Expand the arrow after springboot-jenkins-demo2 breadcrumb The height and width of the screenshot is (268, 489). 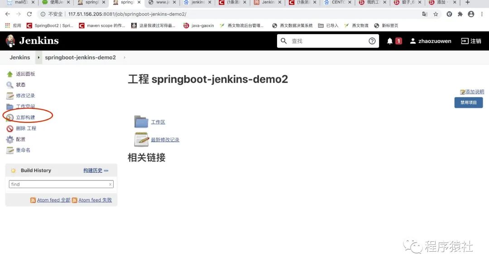[125, 58]
